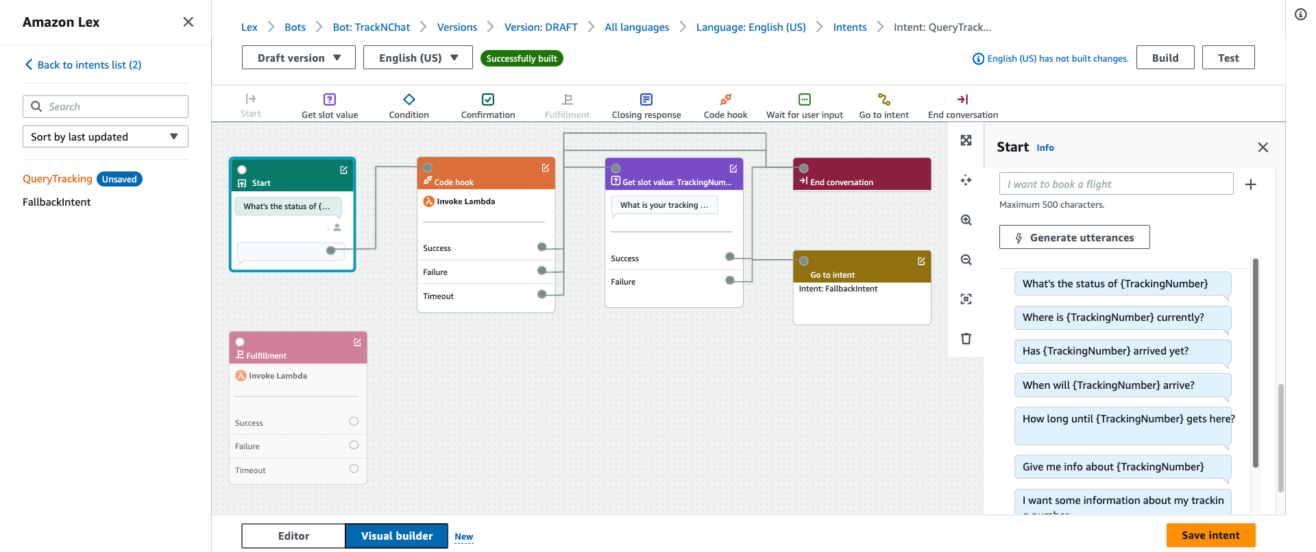Select the Code hook Success output port
Viewport: 1316px width, 552px height.
(x=542, y=247)
